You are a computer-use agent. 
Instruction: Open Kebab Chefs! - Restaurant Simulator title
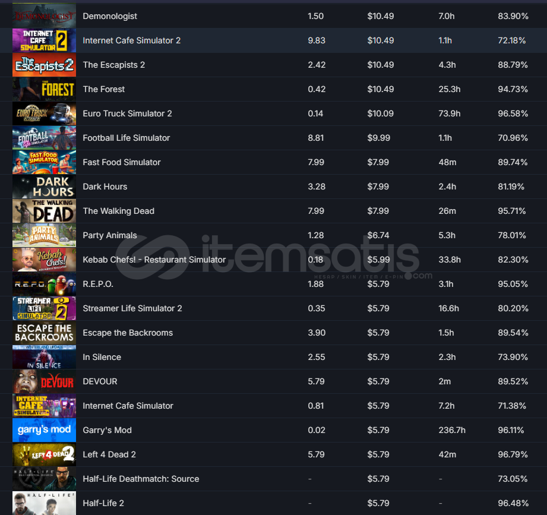pos(154,260)
